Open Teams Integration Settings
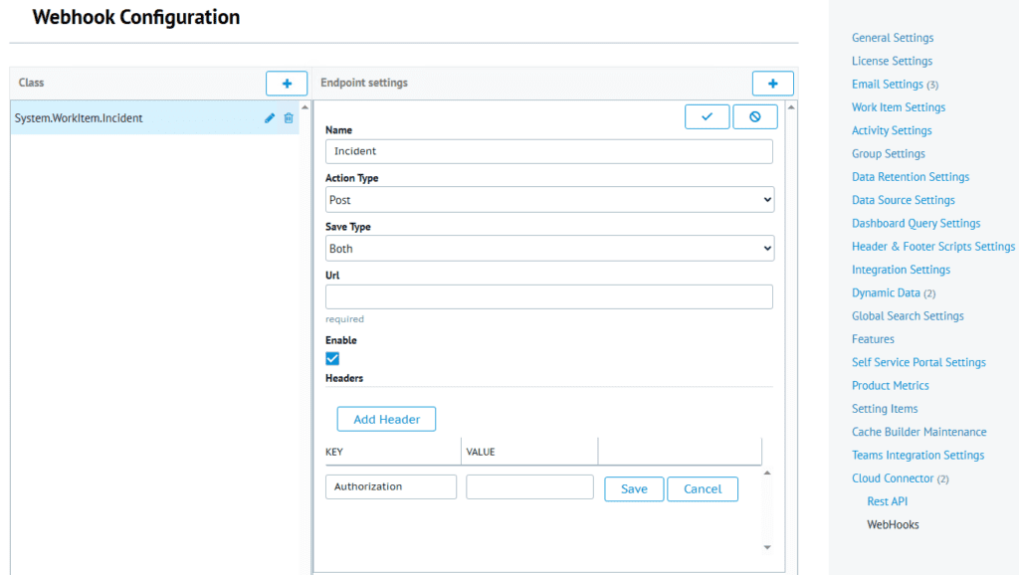The image size is (1019, 575). coord(917,456)
